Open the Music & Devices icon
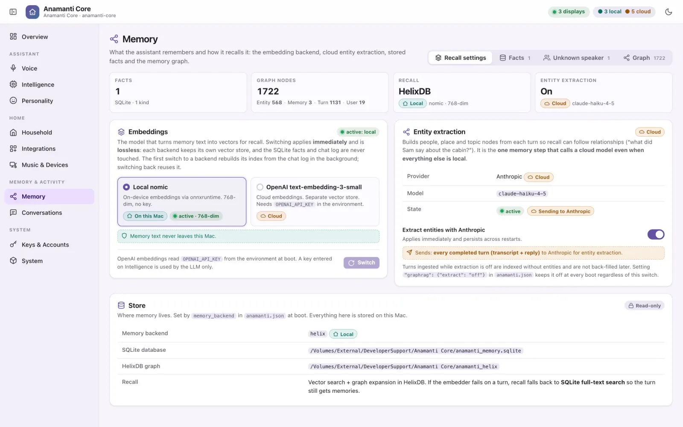 coord(13,165)
